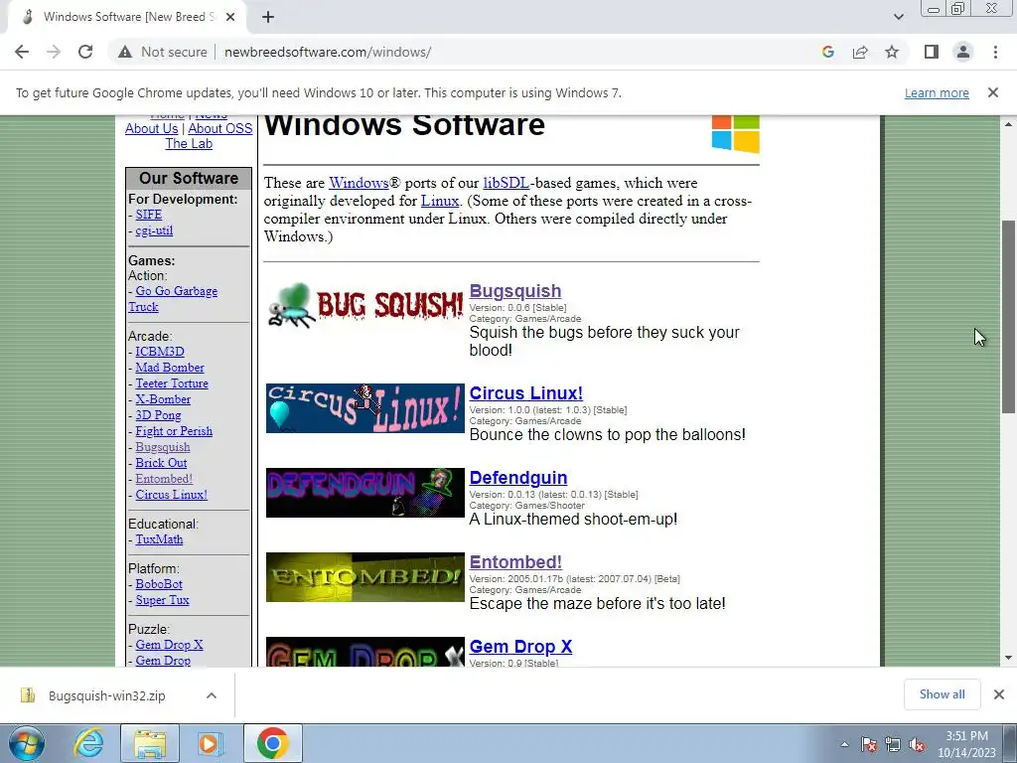This screenshot has height=763, width=1017.
Task: Show all downloads
Action: tap(942, 694)
